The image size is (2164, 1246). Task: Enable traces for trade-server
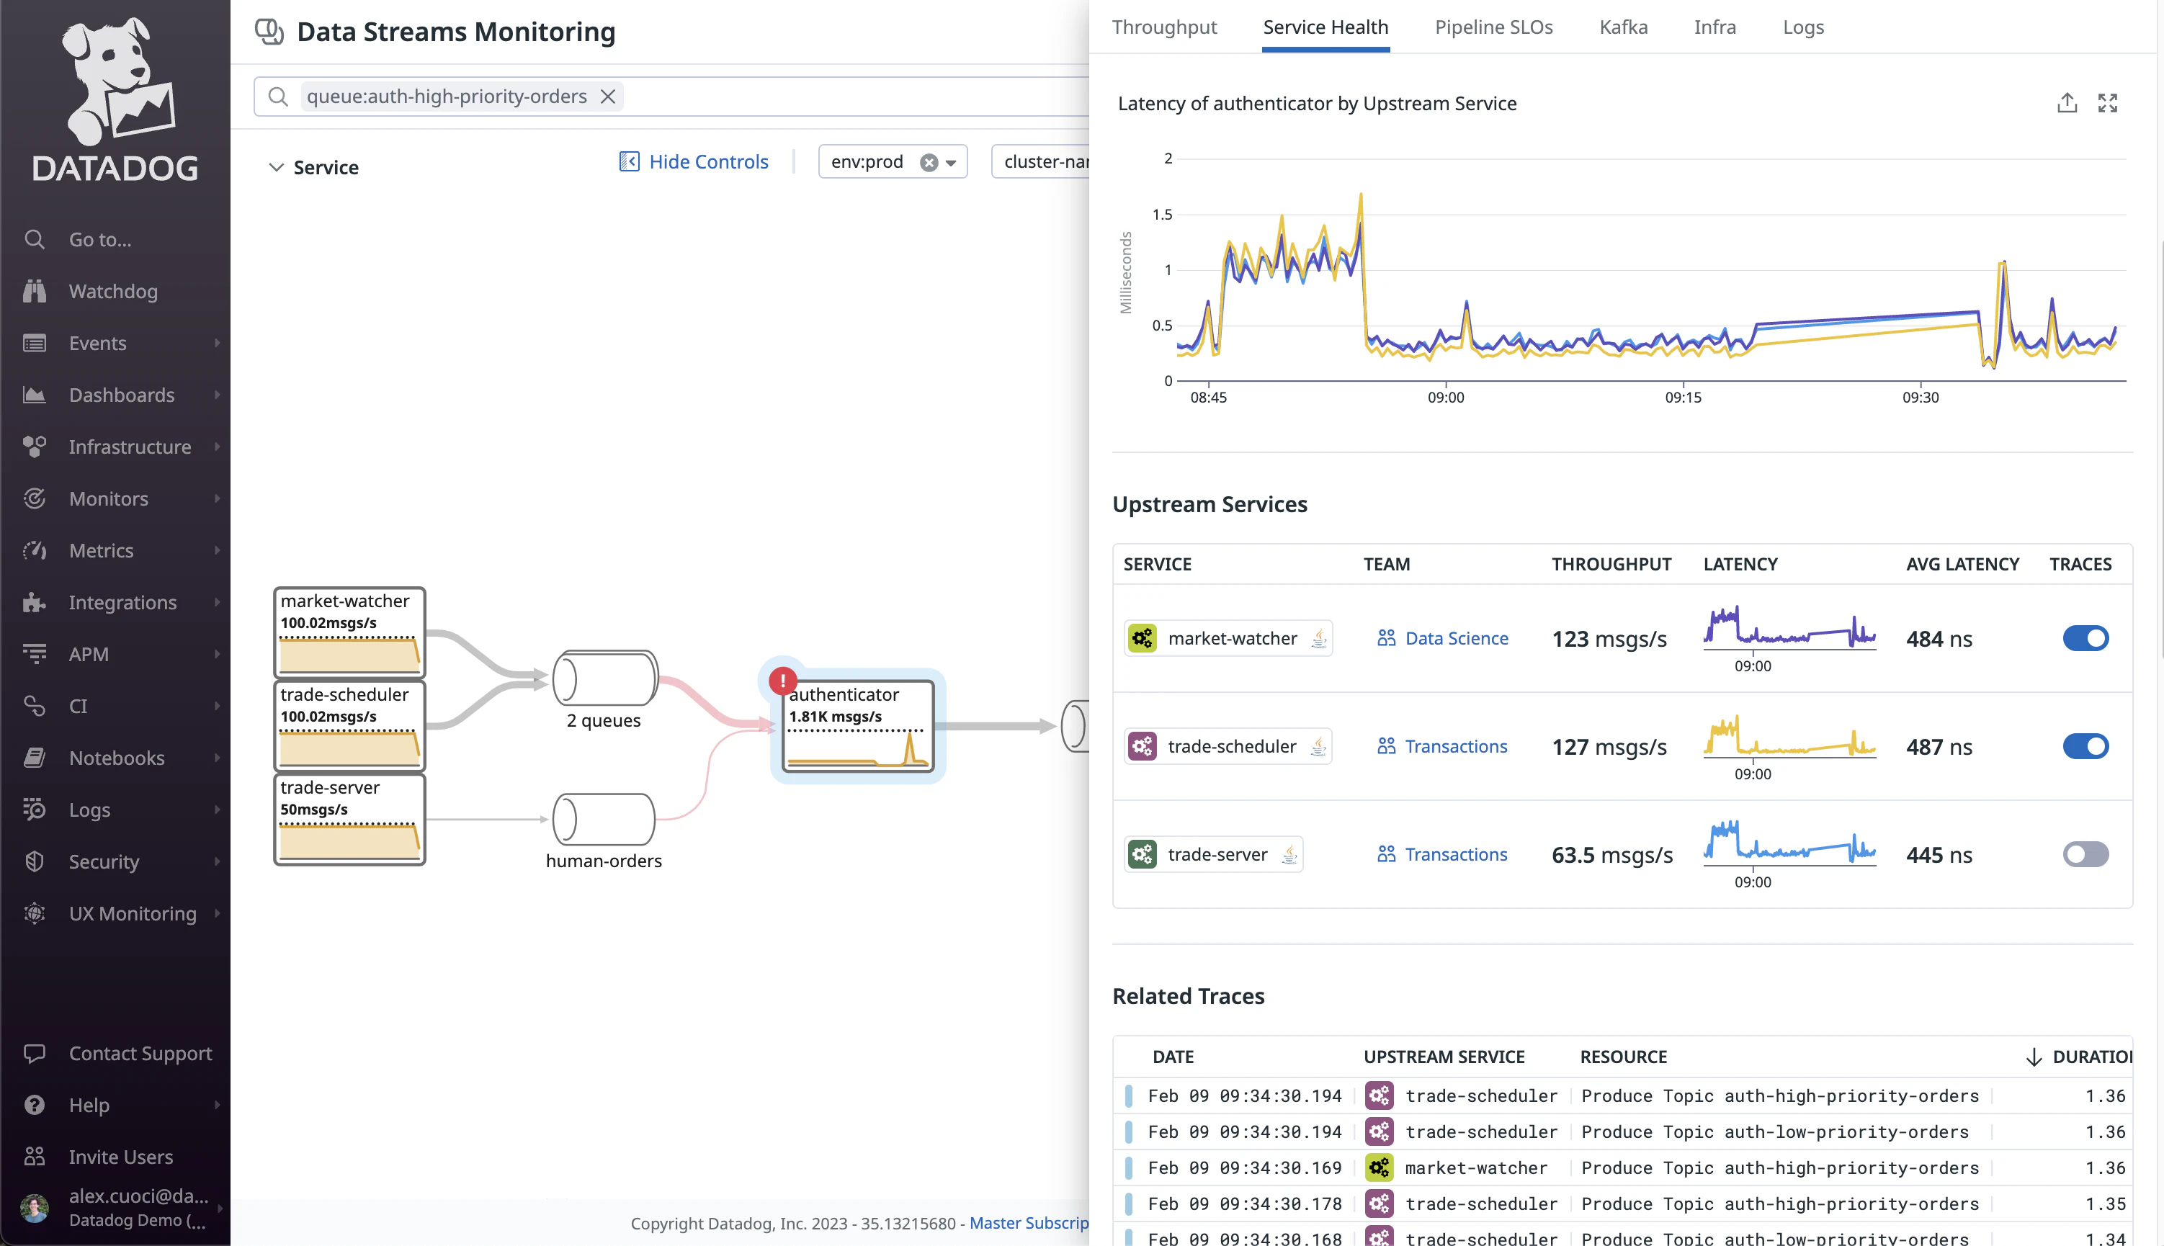click(x=2085, y=853)
